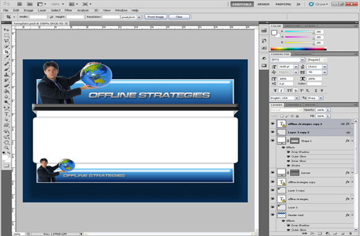The height and width of the screenshot is (236, 360).
Task: Open CS Live services
Action: coord(319,4)
